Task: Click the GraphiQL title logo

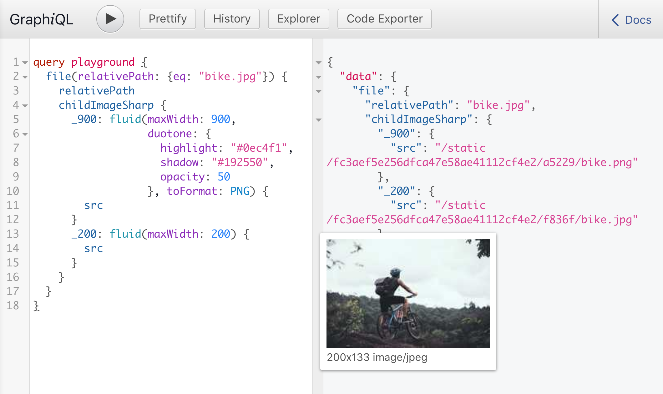Action: (x=42, y=19)
